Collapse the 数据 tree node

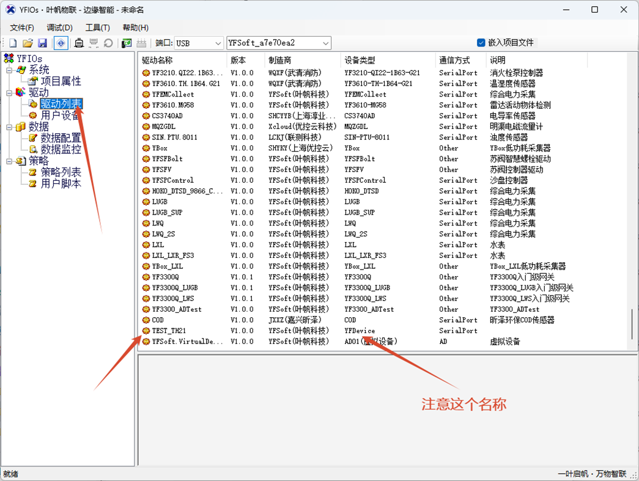[9, 127]
